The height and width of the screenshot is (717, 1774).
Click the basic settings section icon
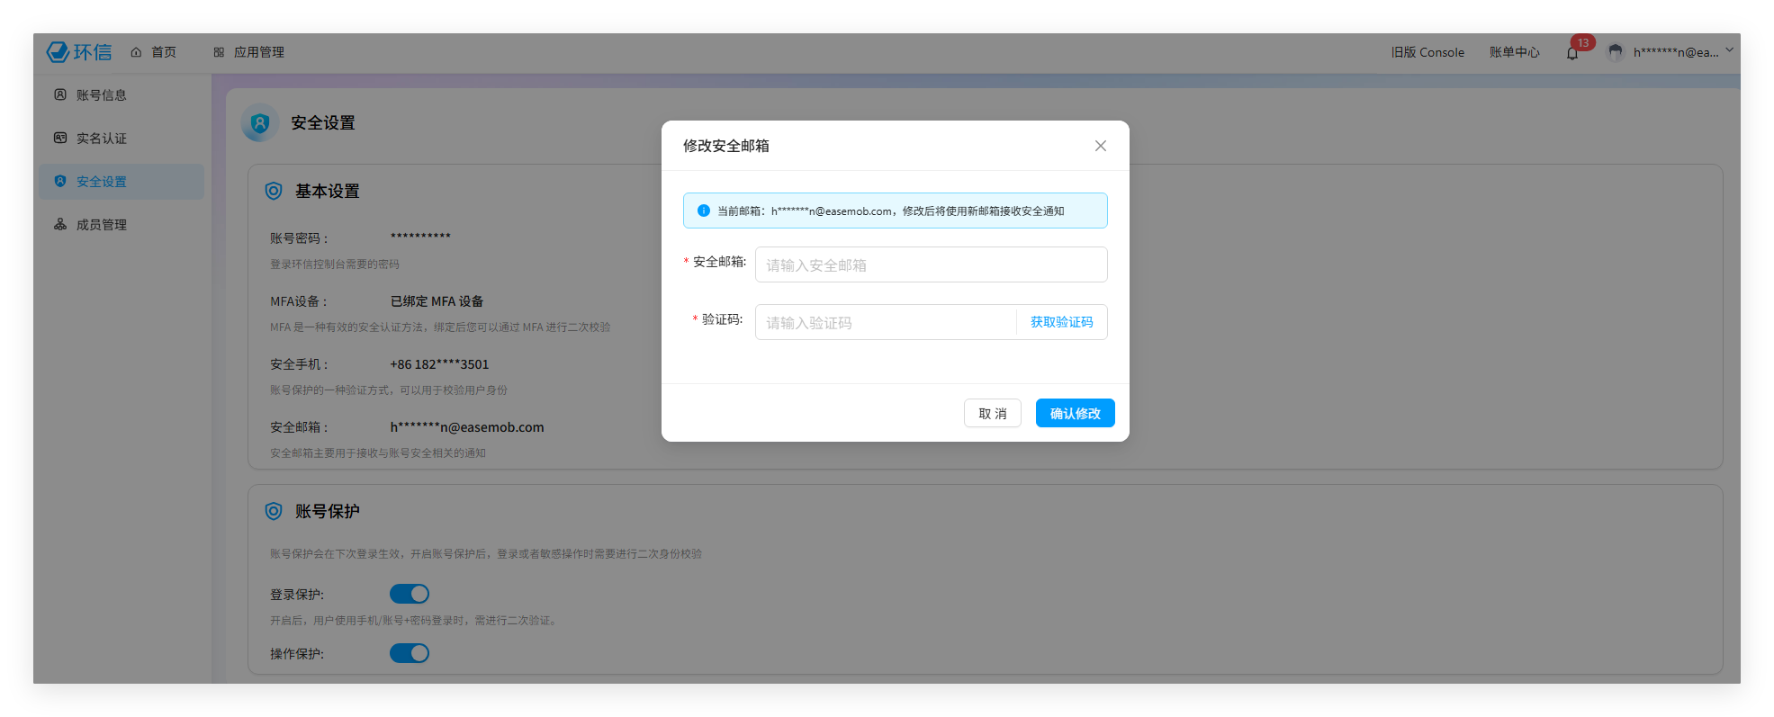[x=274, y=191]
